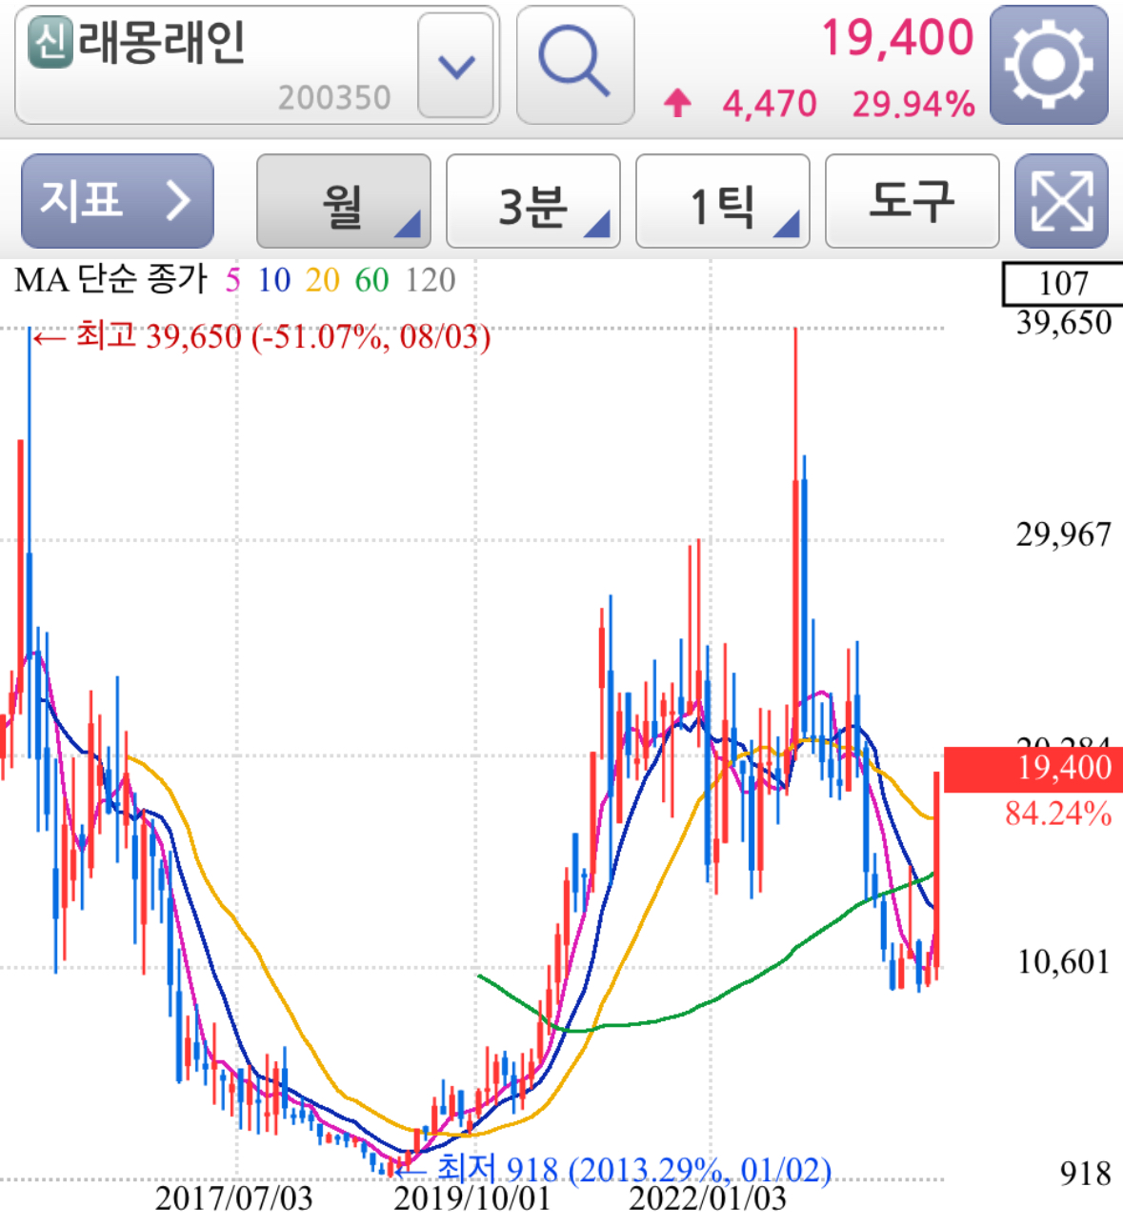Open the 도구 tools menu
The height and width of the screenshot is (1227, 1123).
point(911,201)
